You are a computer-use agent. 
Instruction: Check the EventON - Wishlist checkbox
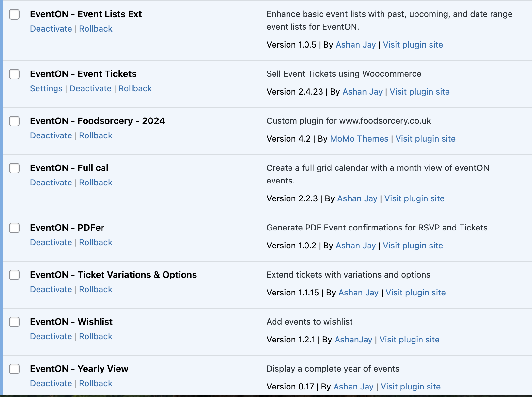point(14,322)
